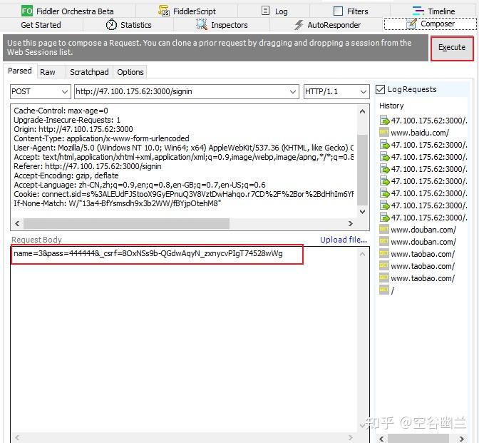Click the Execute button

click(452, 49)
